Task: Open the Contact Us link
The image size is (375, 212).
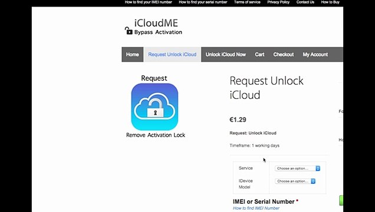Action: [x=305, y=2]
